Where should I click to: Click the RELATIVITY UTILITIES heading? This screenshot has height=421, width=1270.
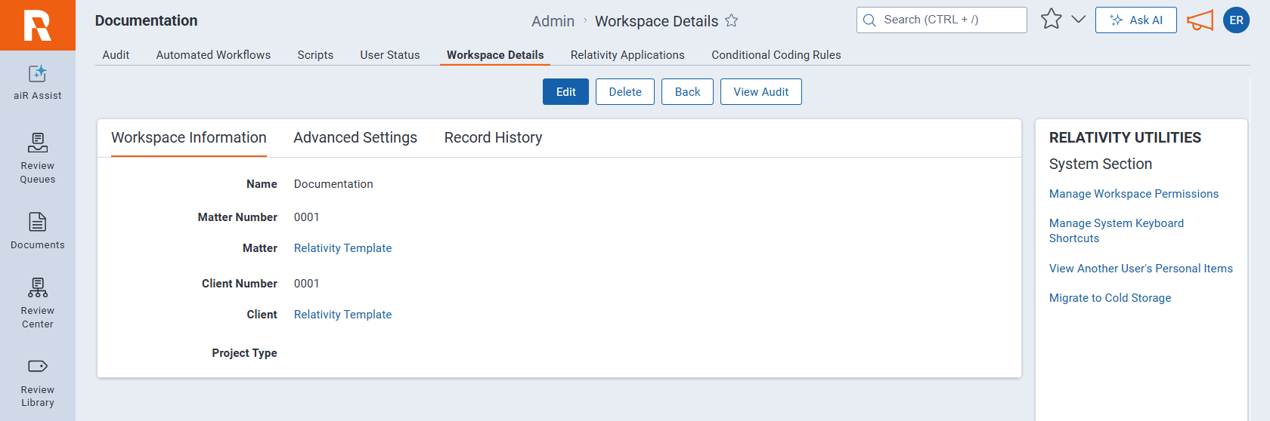[x=1125, y=137]
